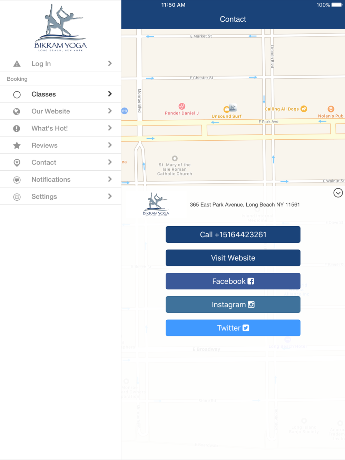The width and height of the screenshot is (345, 460).
Task: Tap the Booking section header
Action: 17,79
